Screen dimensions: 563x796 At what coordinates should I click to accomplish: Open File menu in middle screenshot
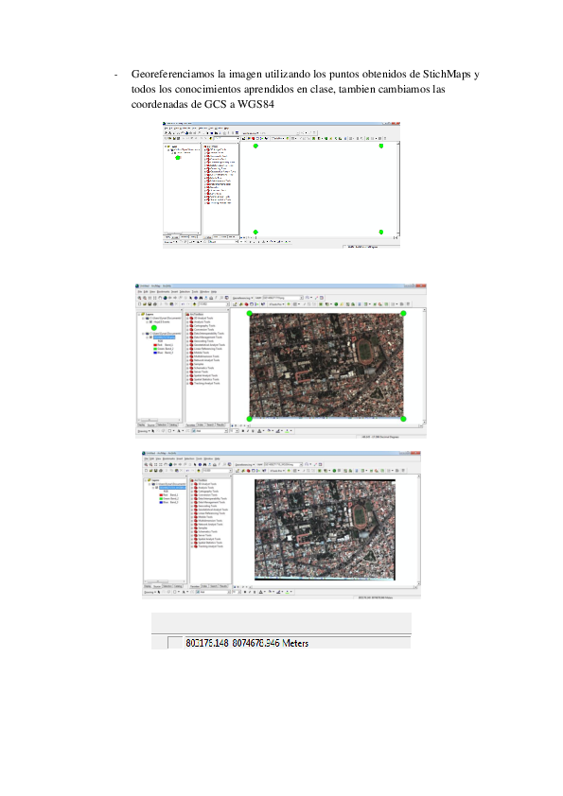tap(140, 292)
